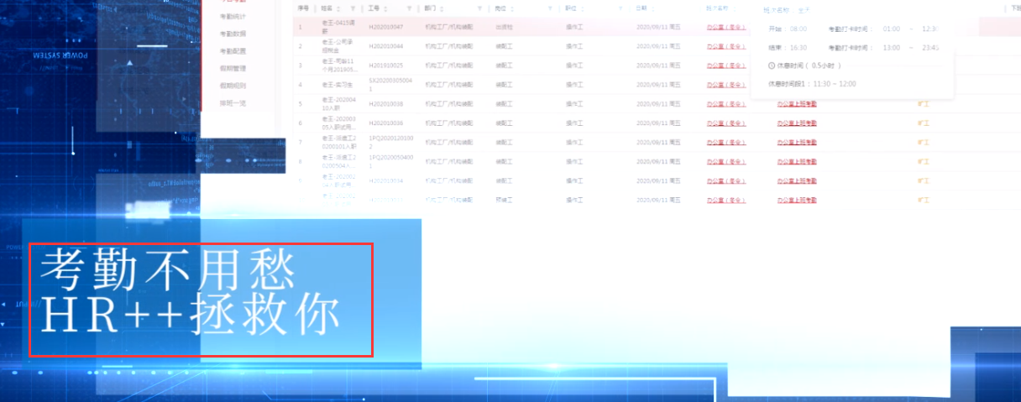Select employee ID H201910025

pos(386,65)
